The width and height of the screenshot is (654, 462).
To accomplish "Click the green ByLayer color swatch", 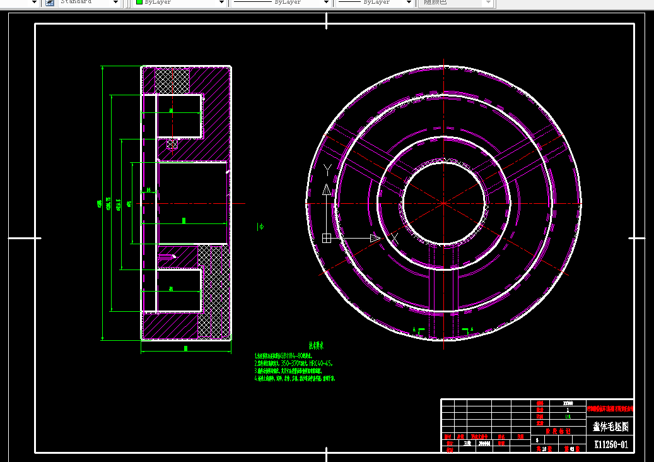I will point(139,2).
